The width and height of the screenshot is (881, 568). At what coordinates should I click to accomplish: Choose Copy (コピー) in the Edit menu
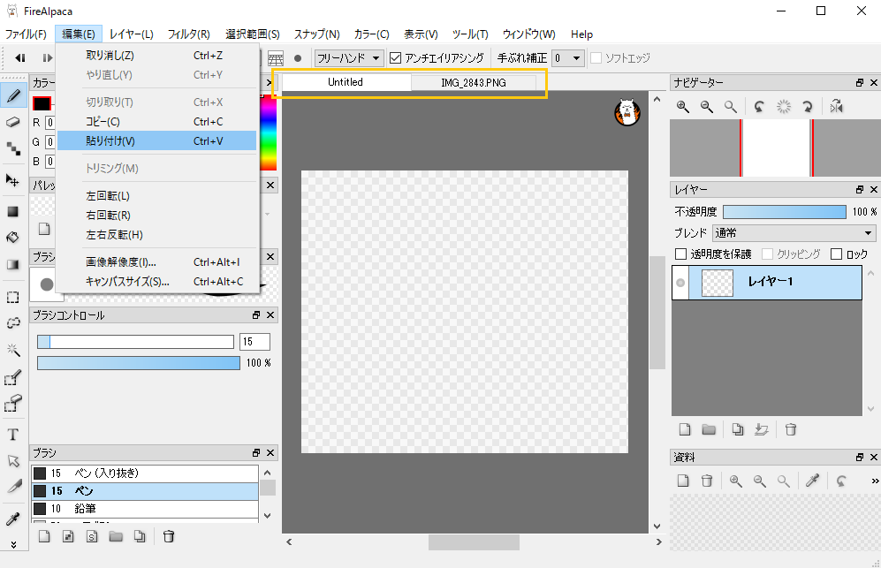156,121
